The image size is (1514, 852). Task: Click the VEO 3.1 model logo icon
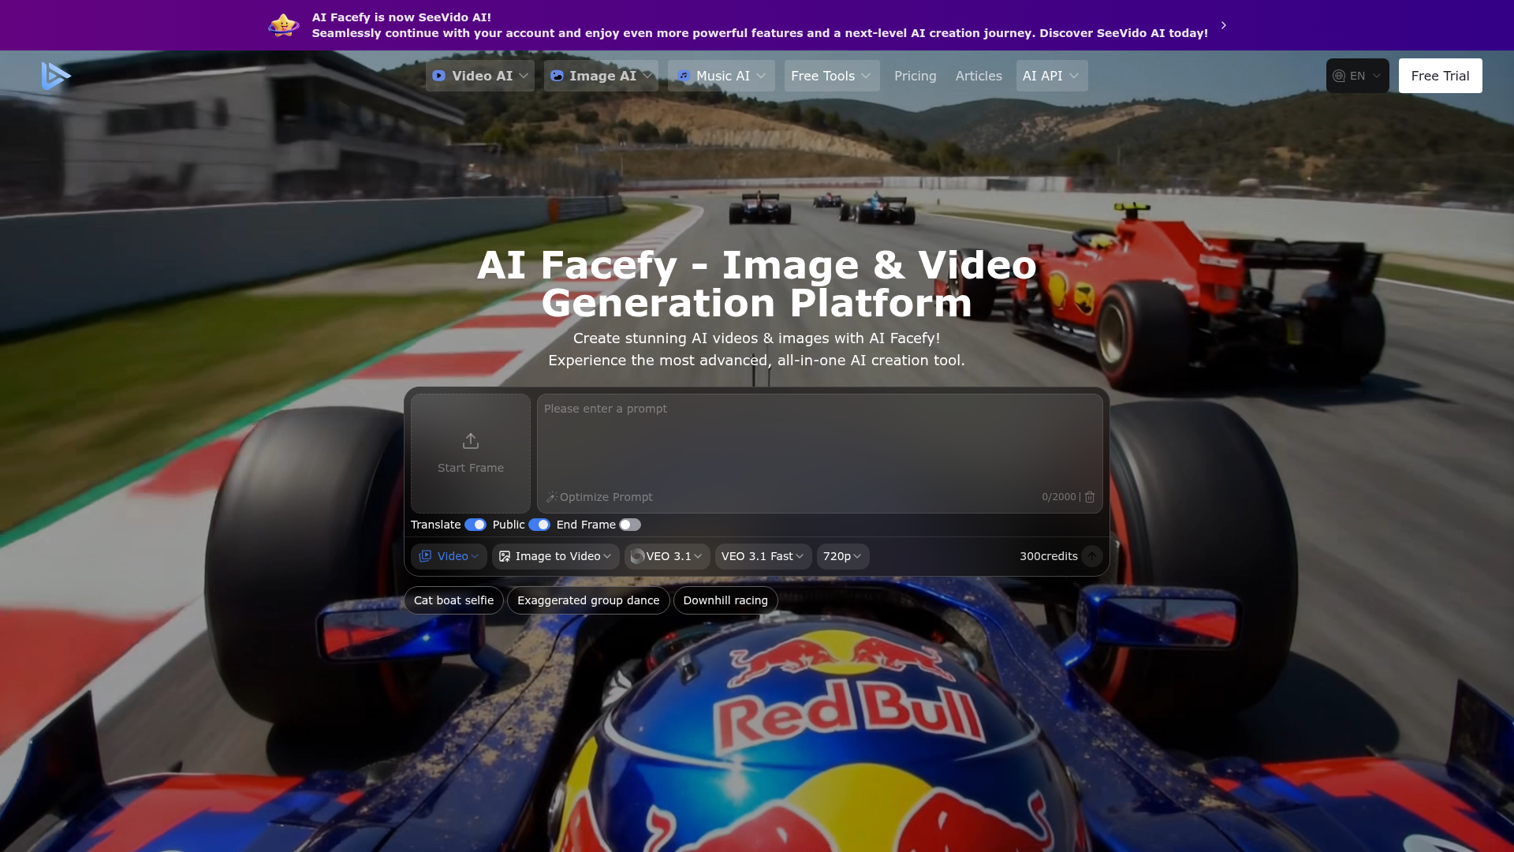point(638,556)
